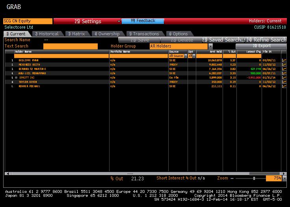Click the horizontal scrollbar thumb
290x207 pixels.
(130, 174)
